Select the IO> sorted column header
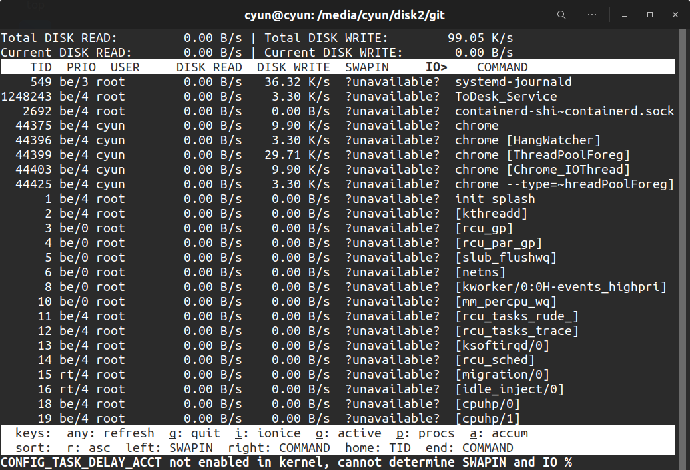The image size is (690, 470). tap(436, 67)
